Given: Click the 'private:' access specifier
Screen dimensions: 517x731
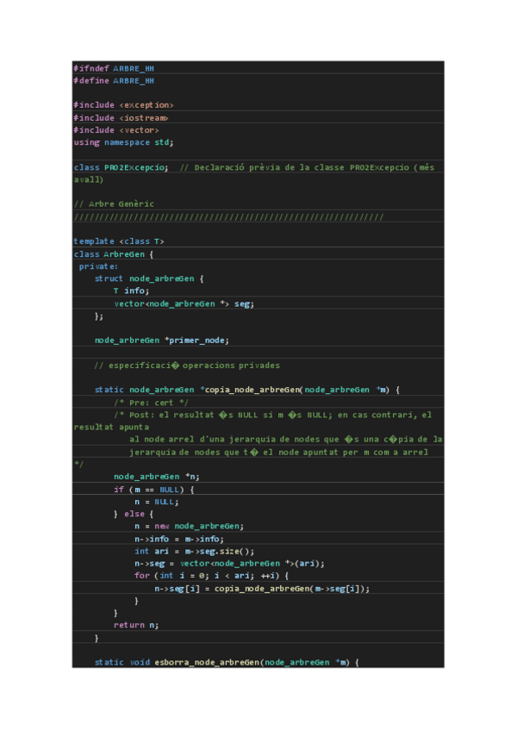Looking at the screenshot, I should pos(99,266).
